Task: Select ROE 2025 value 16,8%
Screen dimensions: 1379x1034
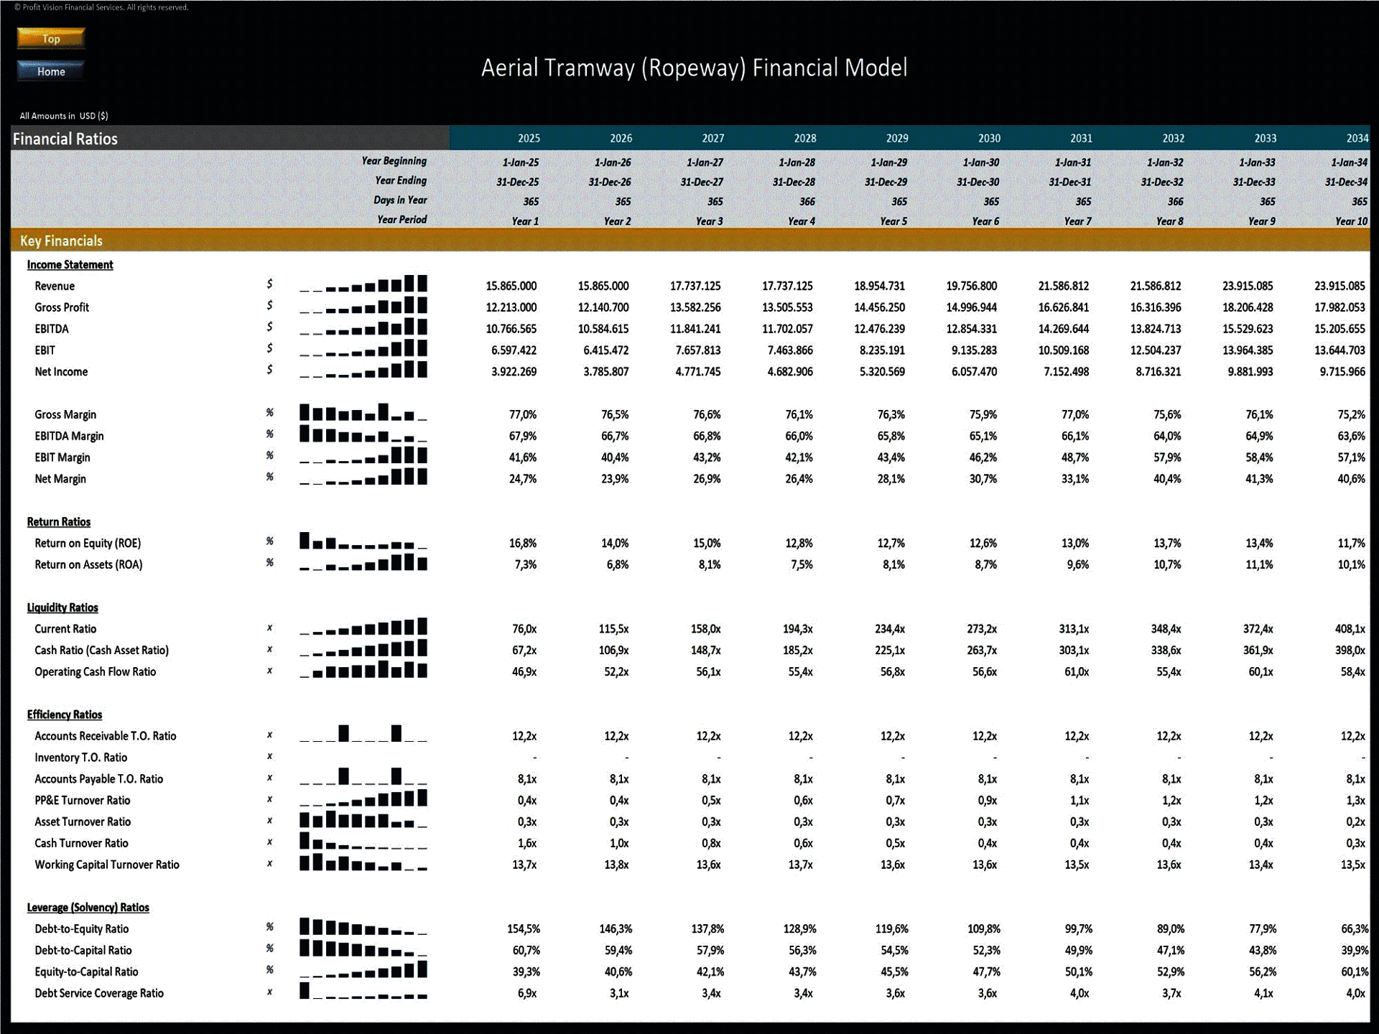Action: 523,544
